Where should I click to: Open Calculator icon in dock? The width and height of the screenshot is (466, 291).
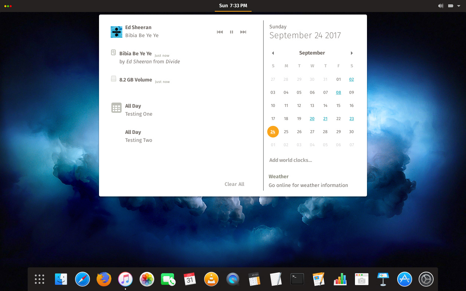click(x=254, y=279)
